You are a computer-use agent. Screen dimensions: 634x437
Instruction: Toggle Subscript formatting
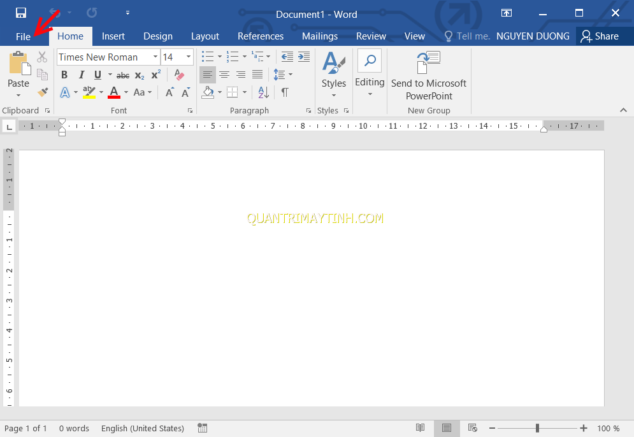(x=140, y=75)
